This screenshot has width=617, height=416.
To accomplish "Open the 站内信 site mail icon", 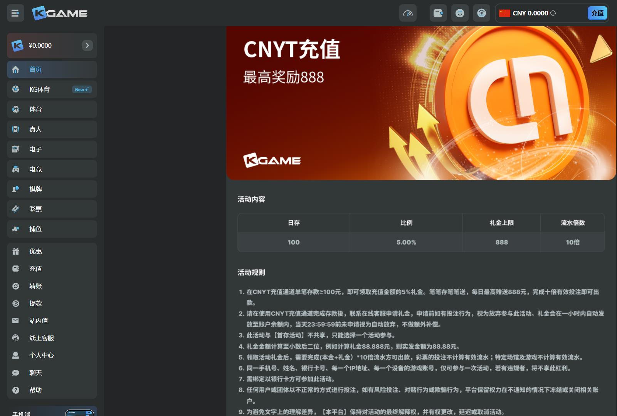I will [15, 320].
